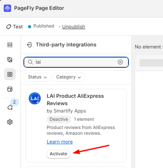The image size is (163, 168).
Task: Click the Test page title
Action: [x=18, y=27]
